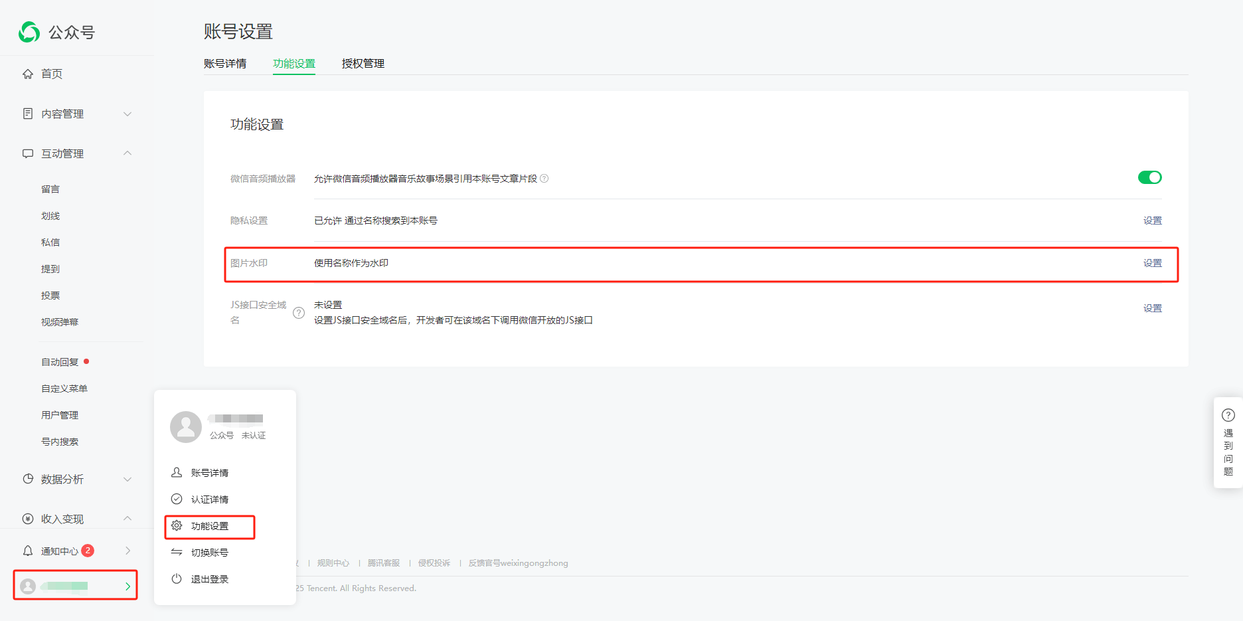Expand the 内容管理 sidebar section

click(127, 114)
